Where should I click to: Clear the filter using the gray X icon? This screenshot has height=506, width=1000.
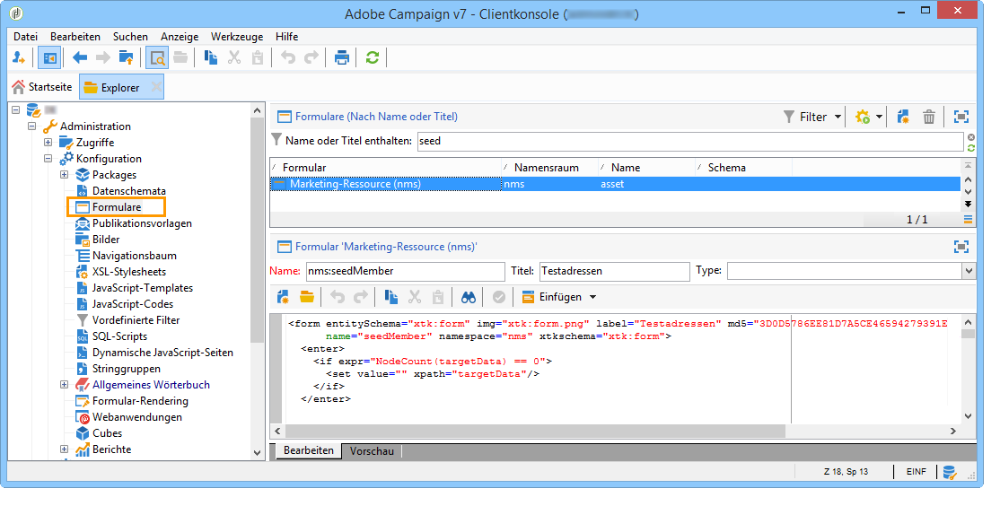coord(970,136)
